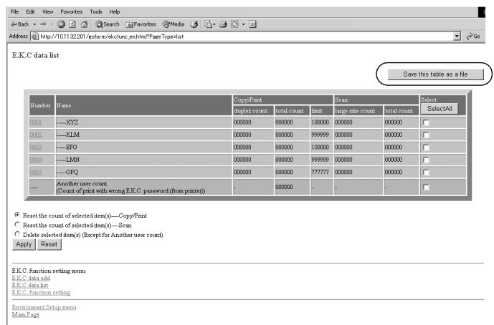Viewport: 494px width, 325px height.
Task: Open the Help menu
Action: point(115,11)
